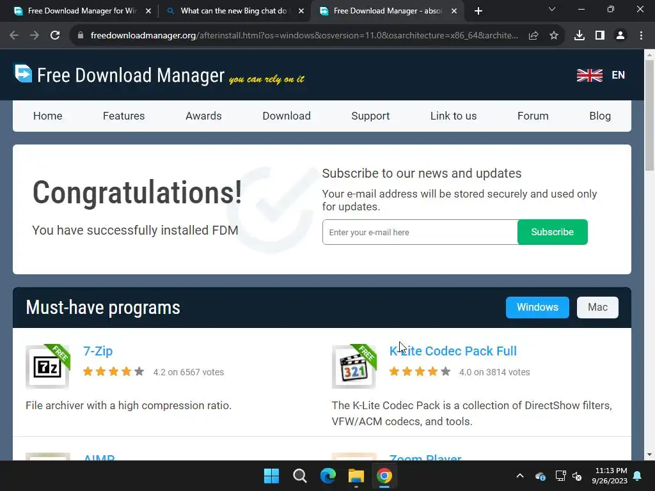
Task: Go forward using the browser forward arrow
Action: pyautogui.click(x=35, y=36)
